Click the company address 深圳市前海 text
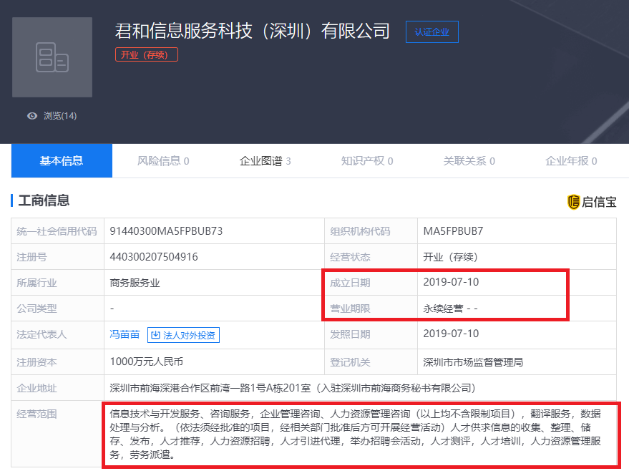 pyautogui.click(x=292, y=388)
